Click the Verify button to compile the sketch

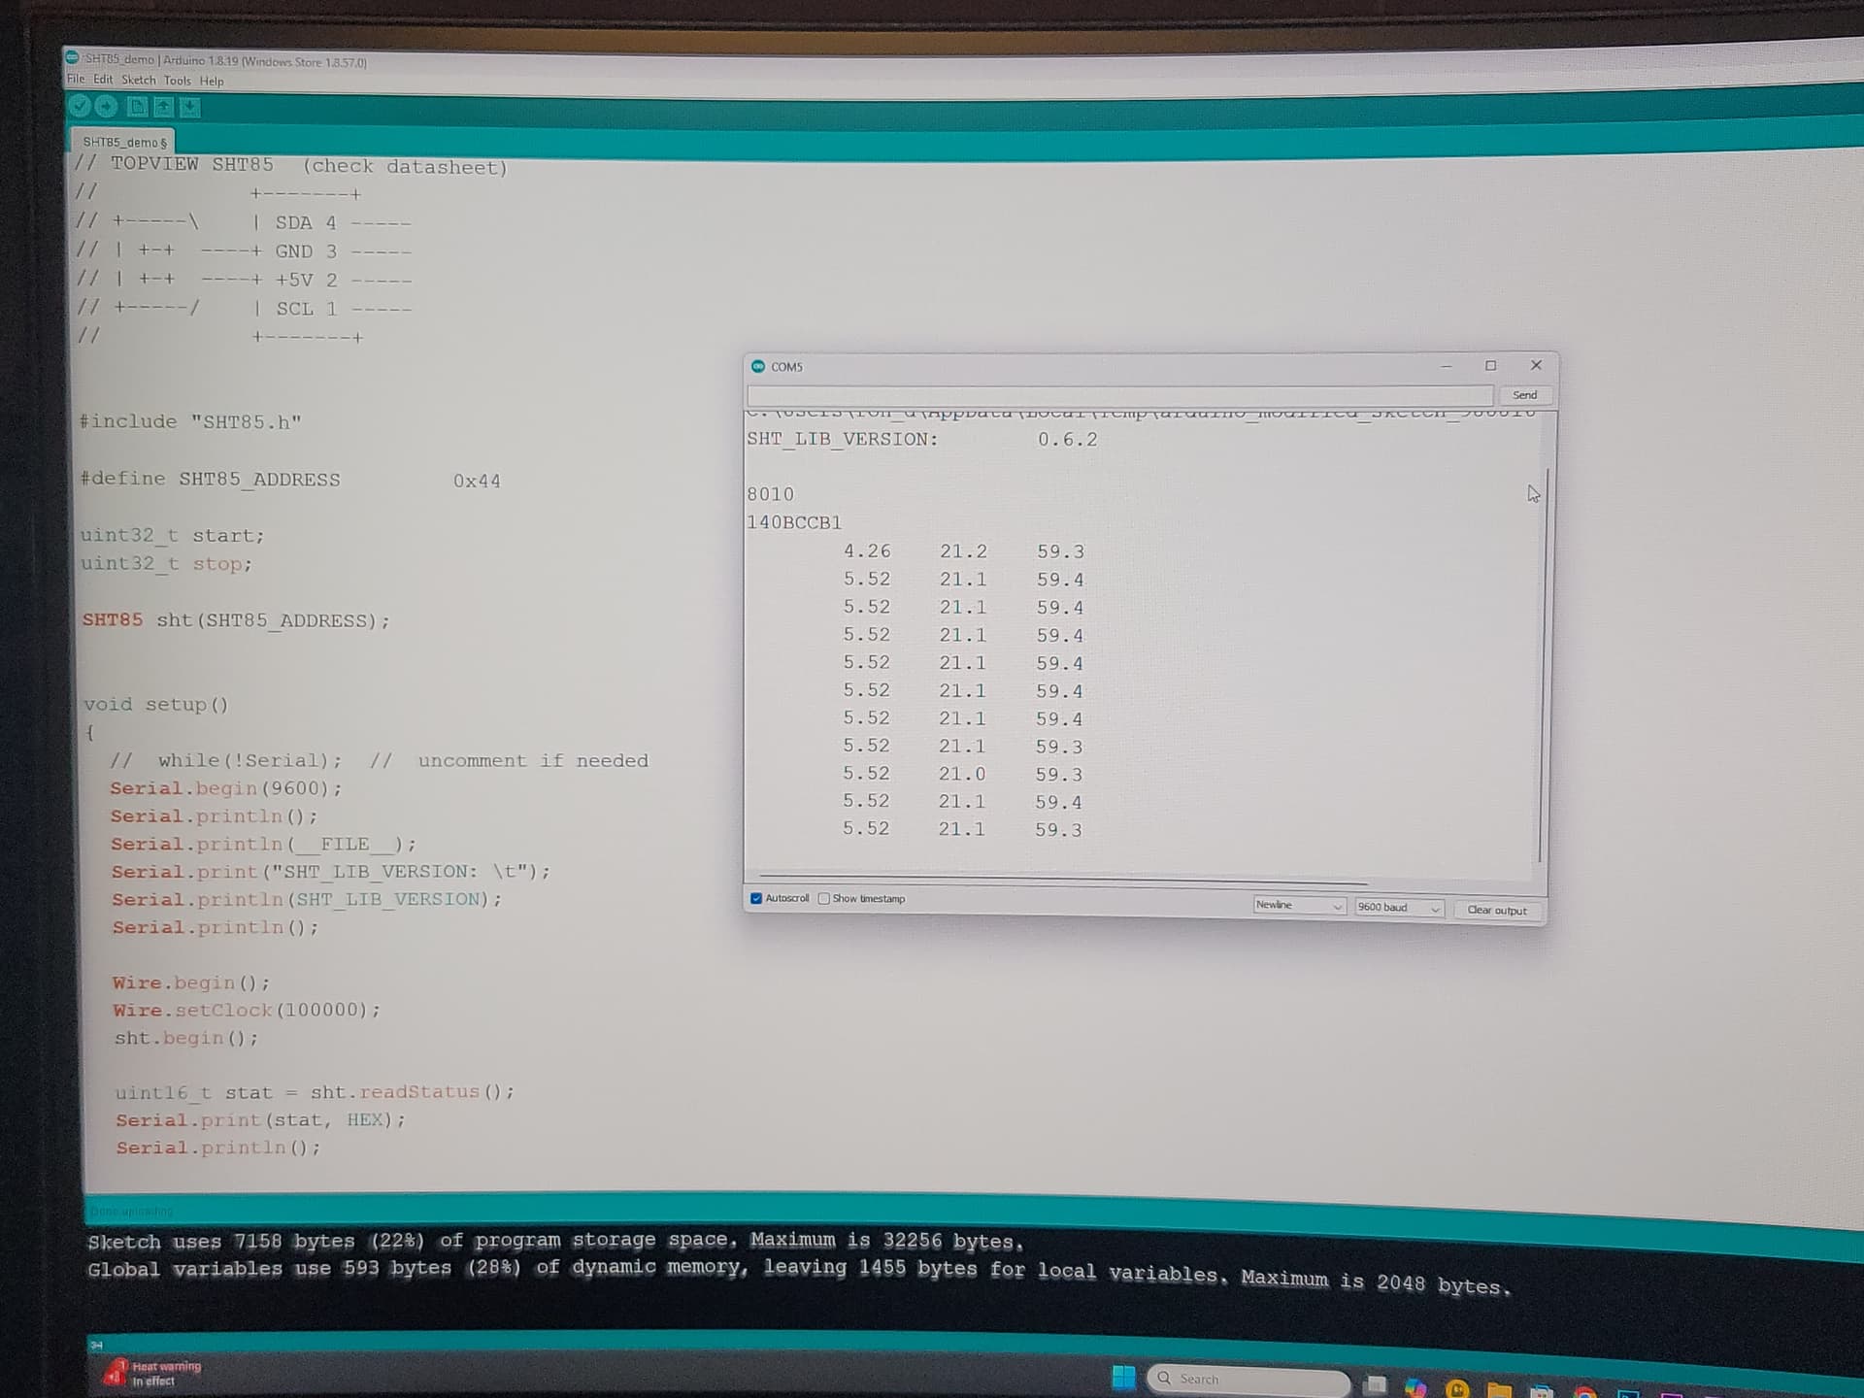(80, 107)
